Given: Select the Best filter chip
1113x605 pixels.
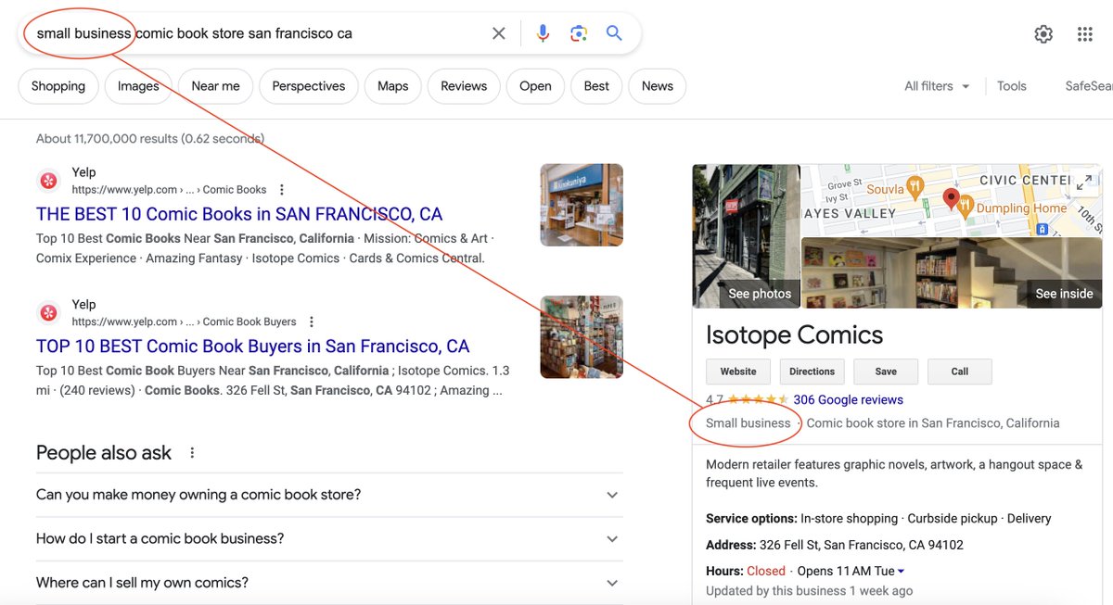Looking at the screenshot, I should (596, 86).
